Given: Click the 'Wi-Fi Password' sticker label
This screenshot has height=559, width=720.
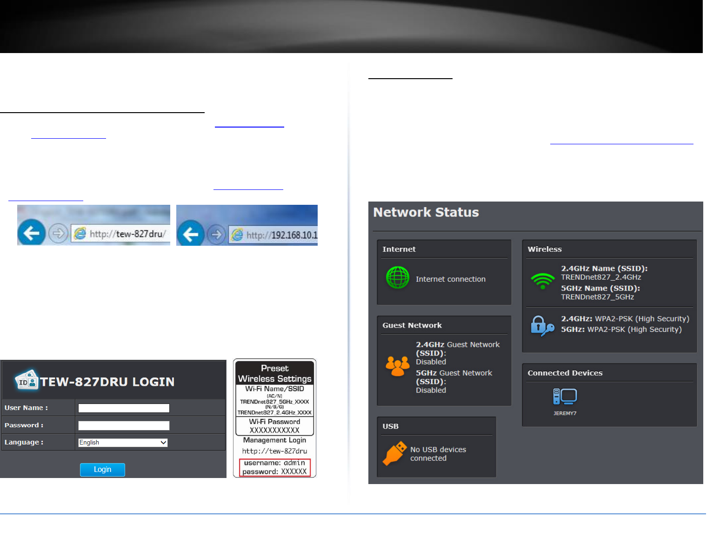Looking at the screenshot, I should click(274, 422).
